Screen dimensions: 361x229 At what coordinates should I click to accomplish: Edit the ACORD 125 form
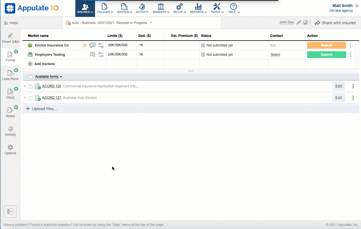[x=339, y=86]
